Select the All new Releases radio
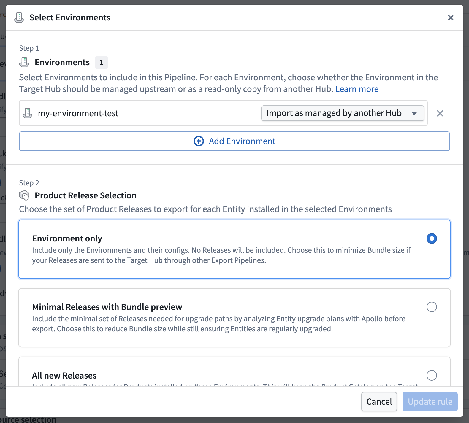The height and width of the screenshot is (423, 469). click(432, 376)
